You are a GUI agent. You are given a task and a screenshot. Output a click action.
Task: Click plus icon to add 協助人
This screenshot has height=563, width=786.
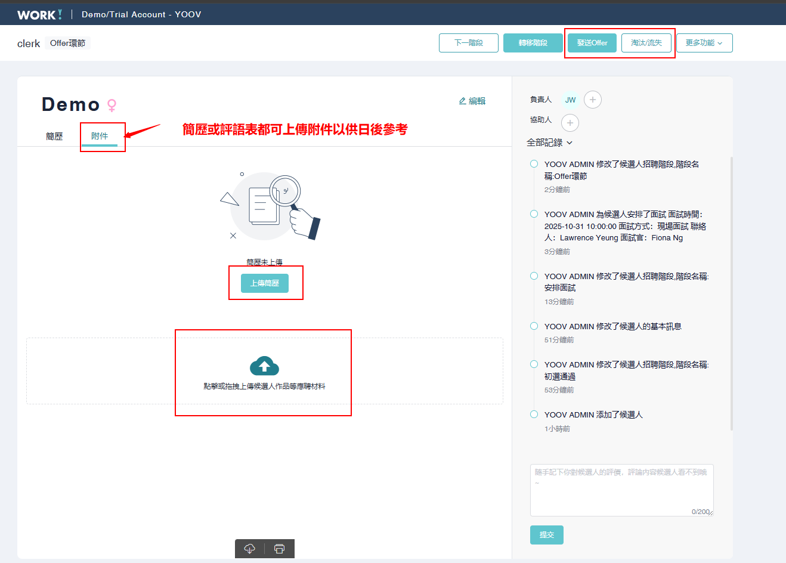[570, 123]
